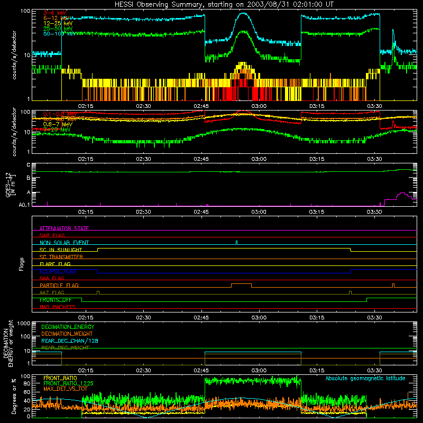Select the SAA_FLAG label
Screen dimensions: 423x423
point(52,278)
